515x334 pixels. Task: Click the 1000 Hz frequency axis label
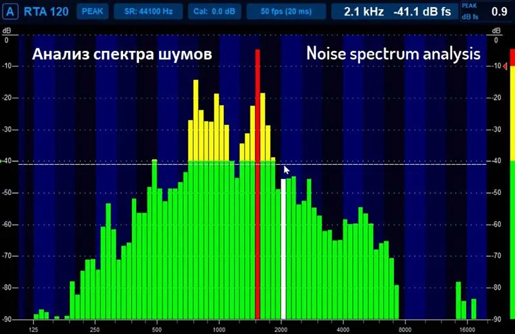[219, 329]
